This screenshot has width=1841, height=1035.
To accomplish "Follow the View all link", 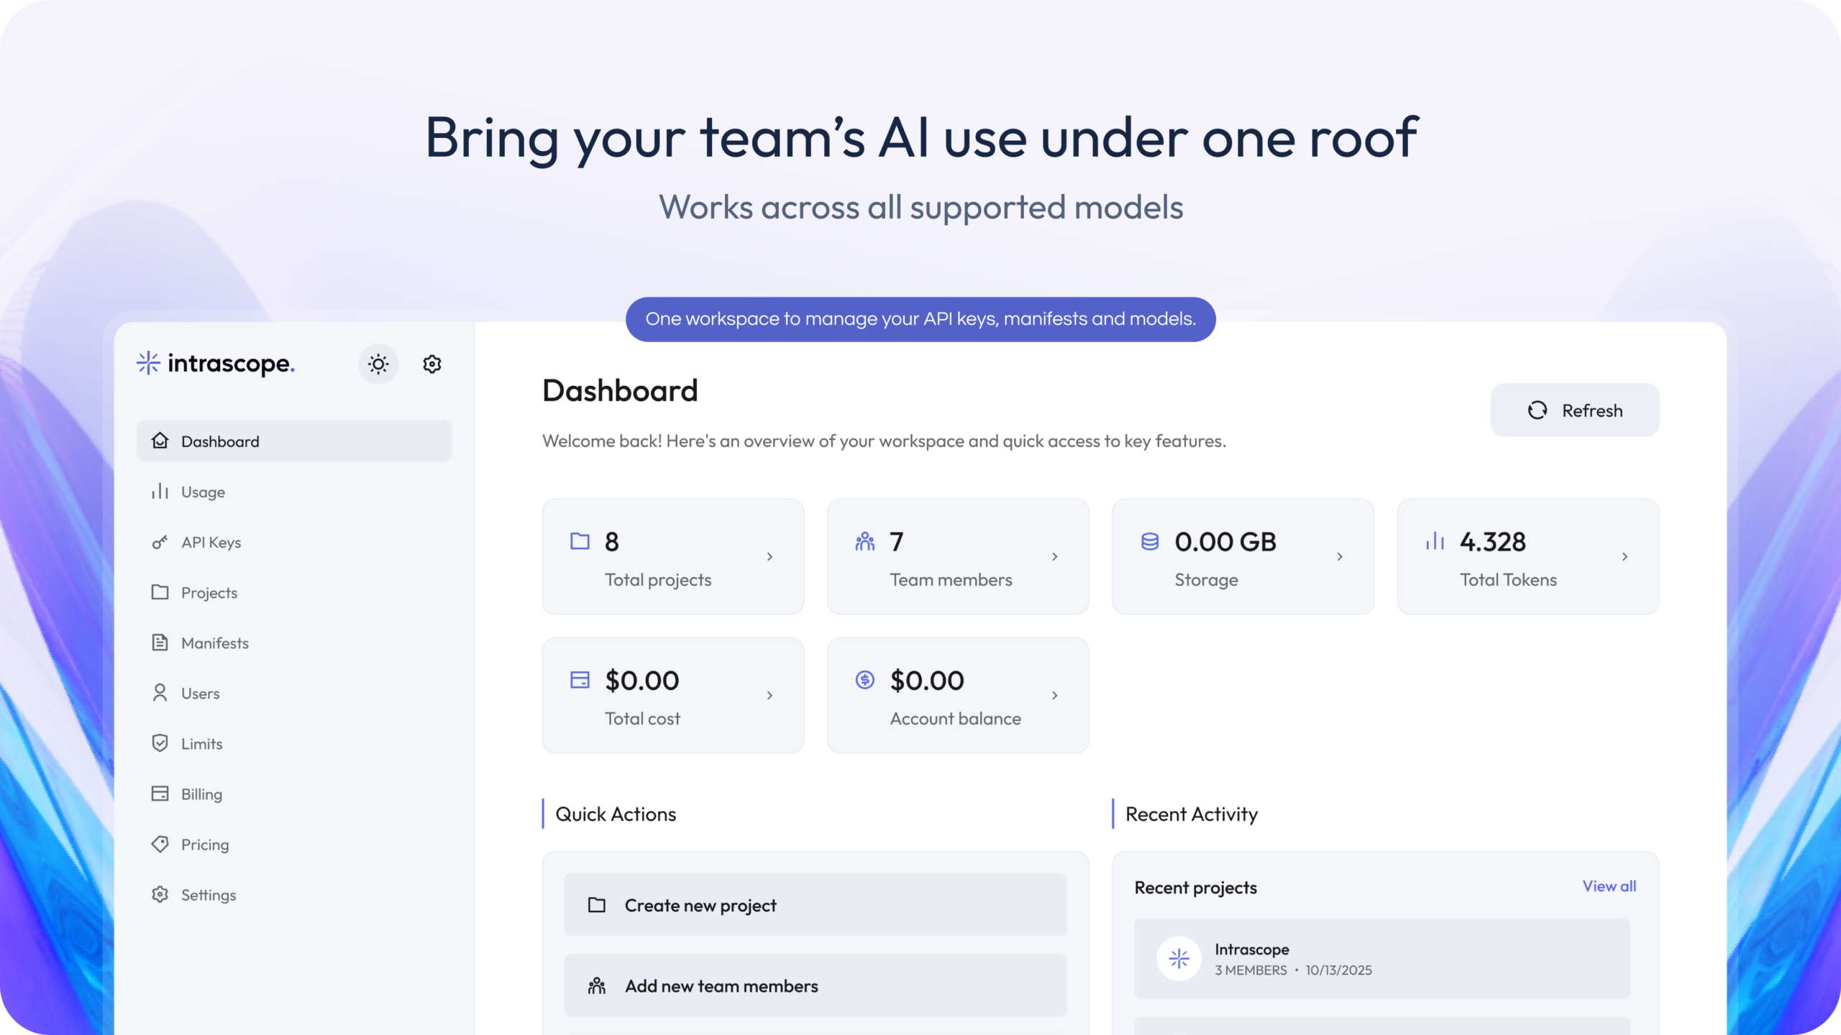I will (x=1609, y=886).
